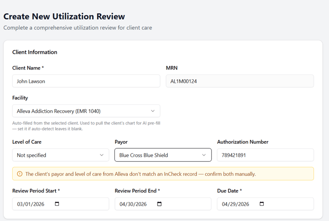Click the Authorization Number field
Image resolution: width=329 pixels, height=221 pixels.
pyautogui.click(x=266, y=155)
